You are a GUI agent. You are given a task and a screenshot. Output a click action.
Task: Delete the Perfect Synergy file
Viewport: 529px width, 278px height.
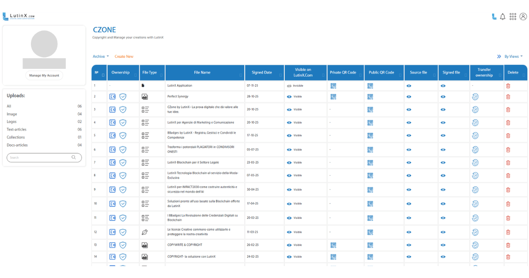(x=508, y=97)
